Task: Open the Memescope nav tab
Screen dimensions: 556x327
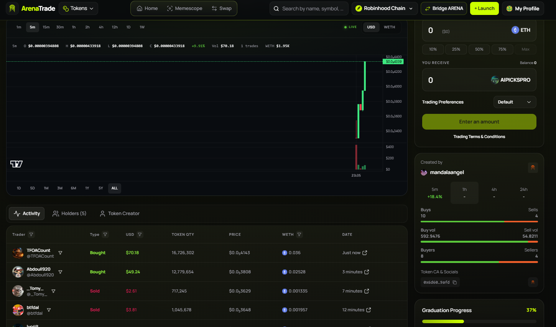Action: 185,8
